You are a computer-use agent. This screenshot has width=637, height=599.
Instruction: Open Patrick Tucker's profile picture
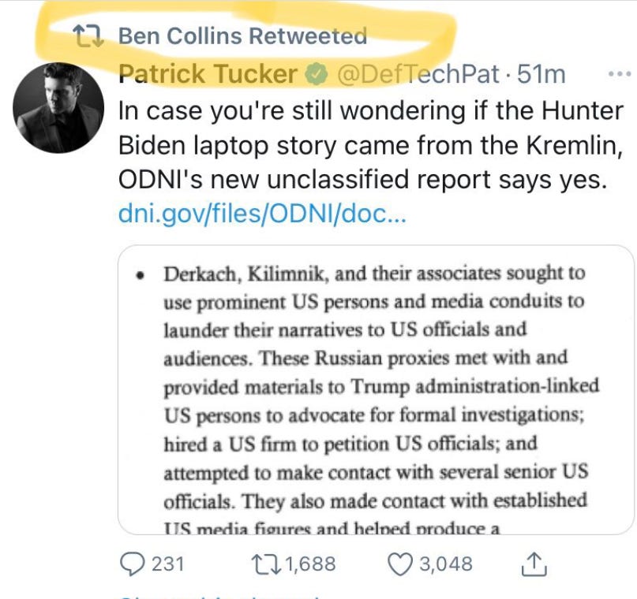(x=60, y=107)
